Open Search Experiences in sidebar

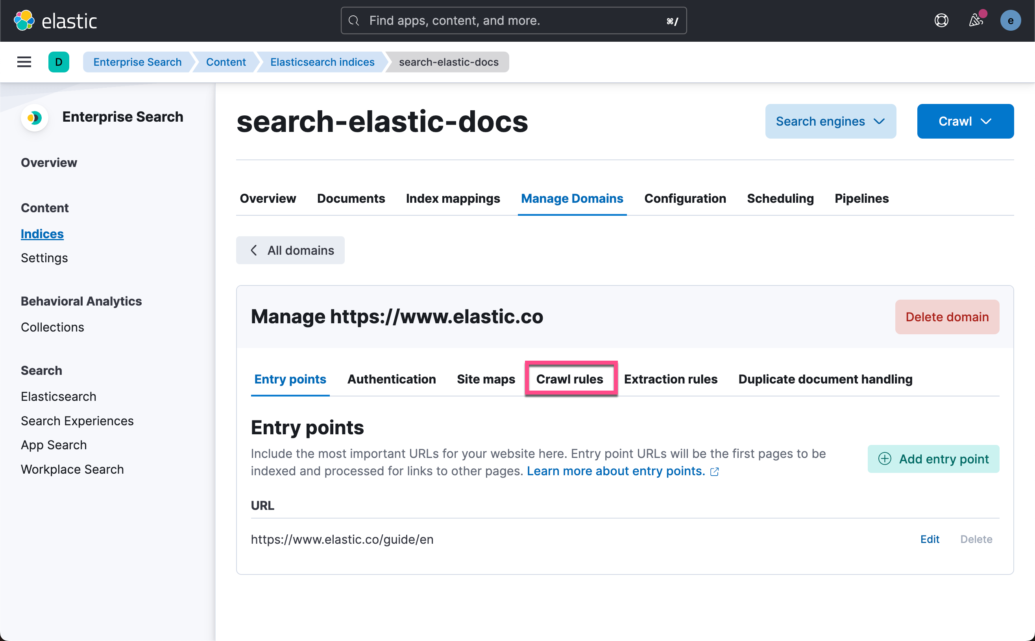pyautogui.click(x=77, y=421)
